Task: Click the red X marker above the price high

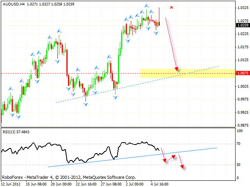Action: (171, 7)
